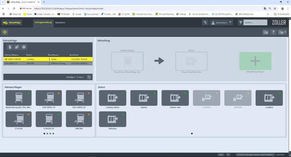Click the Suchen search field

255,22
